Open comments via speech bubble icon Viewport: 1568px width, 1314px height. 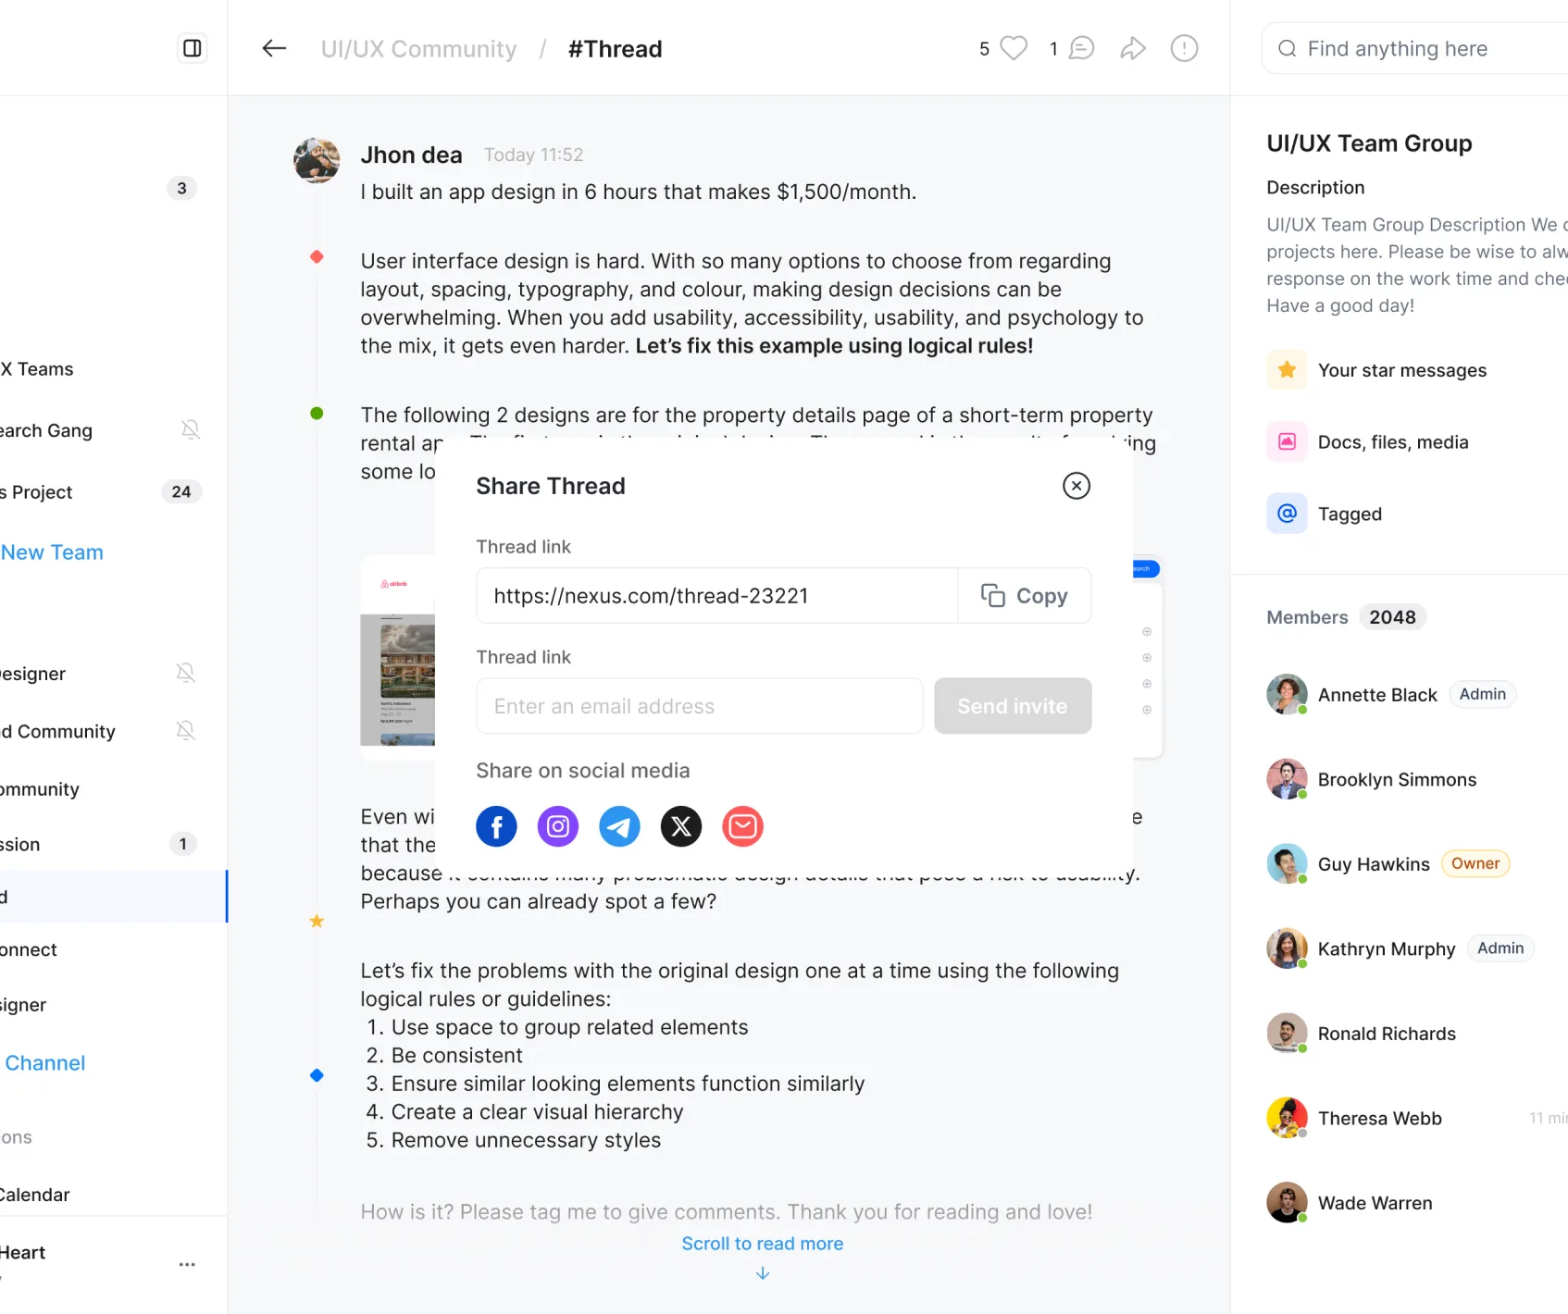coord(1081,48)
